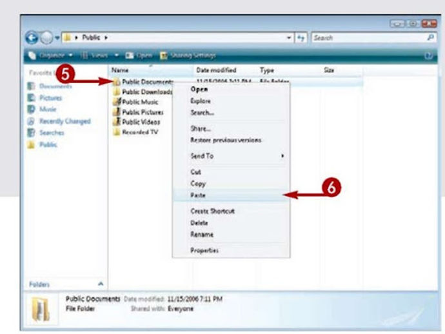Choose Rename from the context menu
This screenshot has width=445, height=334.
click(231, 235)
